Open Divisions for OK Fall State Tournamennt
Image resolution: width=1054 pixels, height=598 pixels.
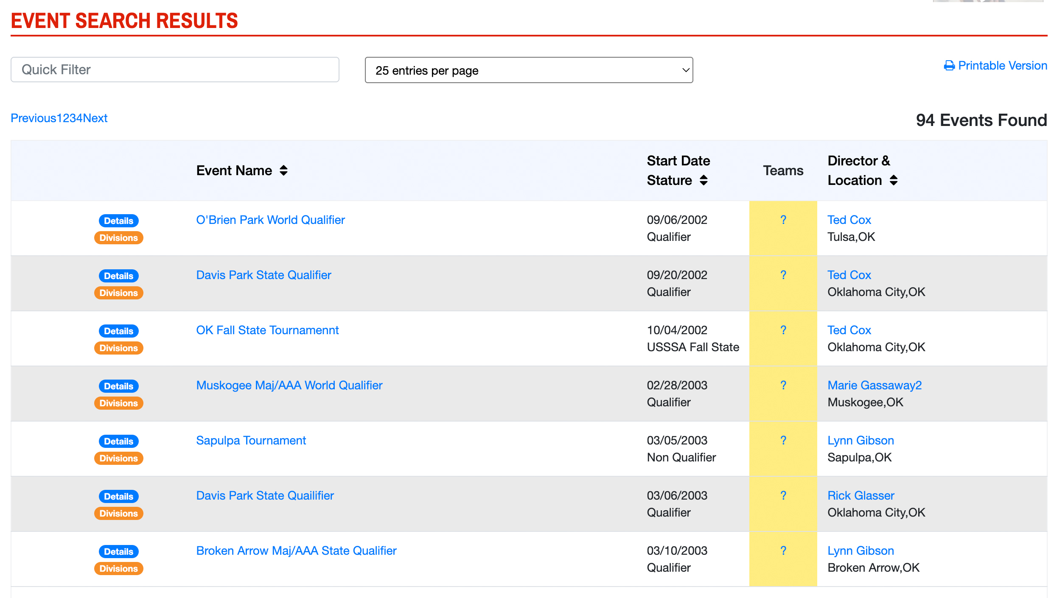119,348
